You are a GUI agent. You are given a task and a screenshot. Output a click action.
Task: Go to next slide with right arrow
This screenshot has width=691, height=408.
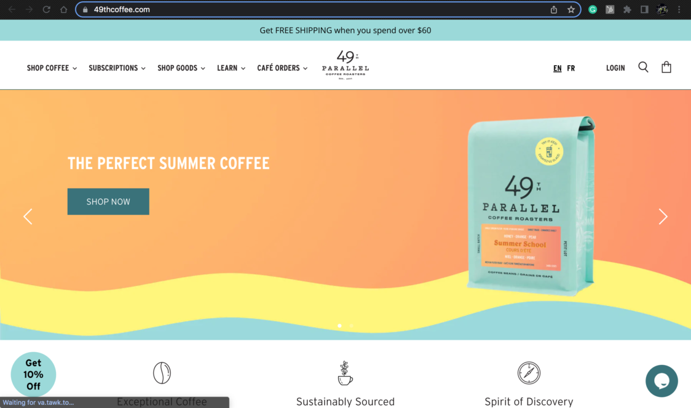coord(663,216)
